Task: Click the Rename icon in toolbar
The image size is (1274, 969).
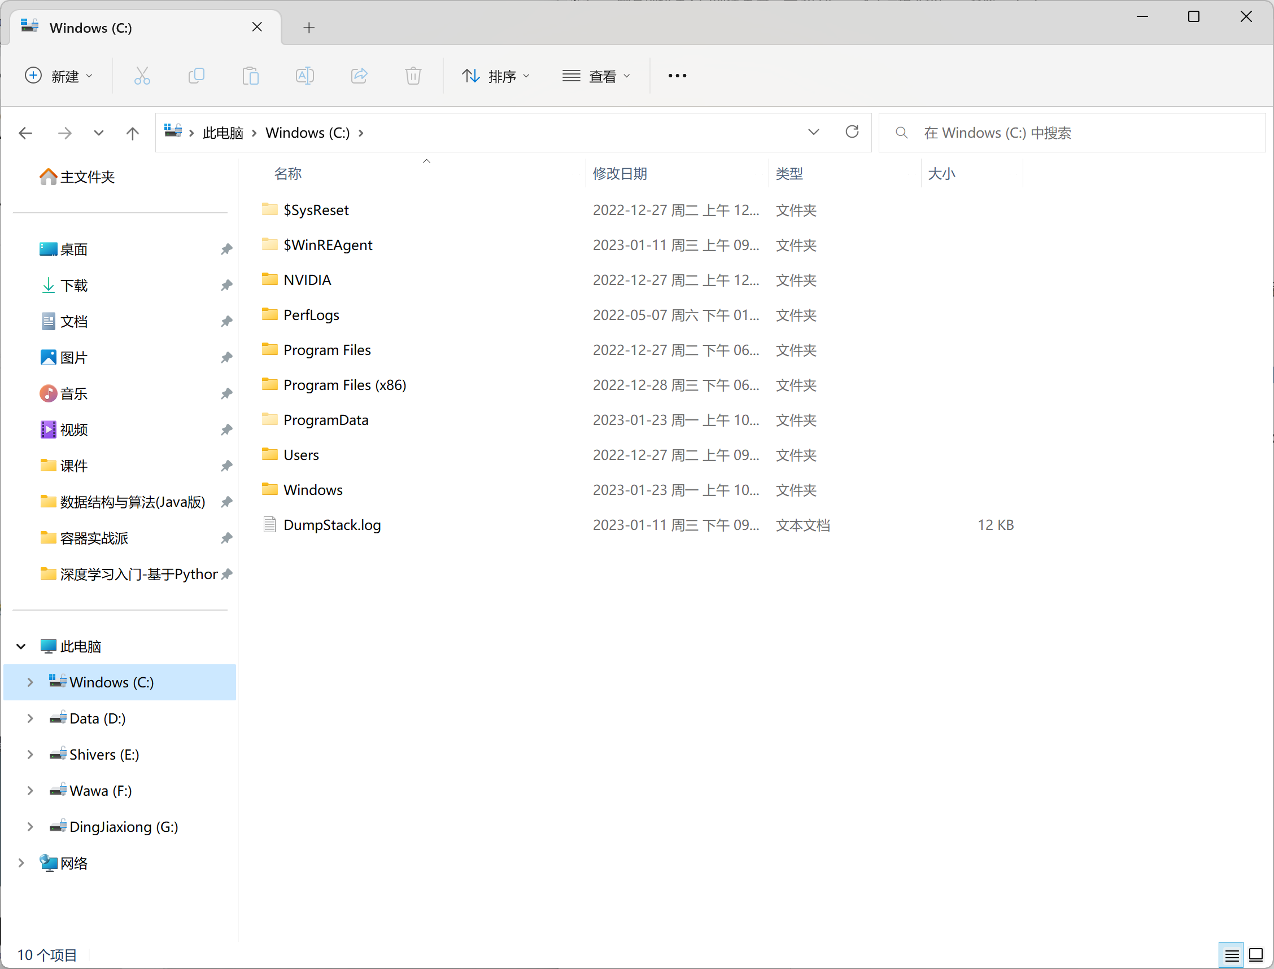Action: click(304, 76)
